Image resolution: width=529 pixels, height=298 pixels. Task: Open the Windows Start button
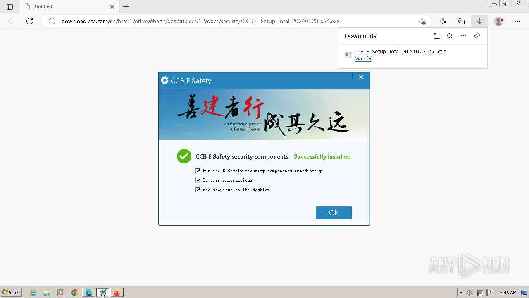(11, 293)
